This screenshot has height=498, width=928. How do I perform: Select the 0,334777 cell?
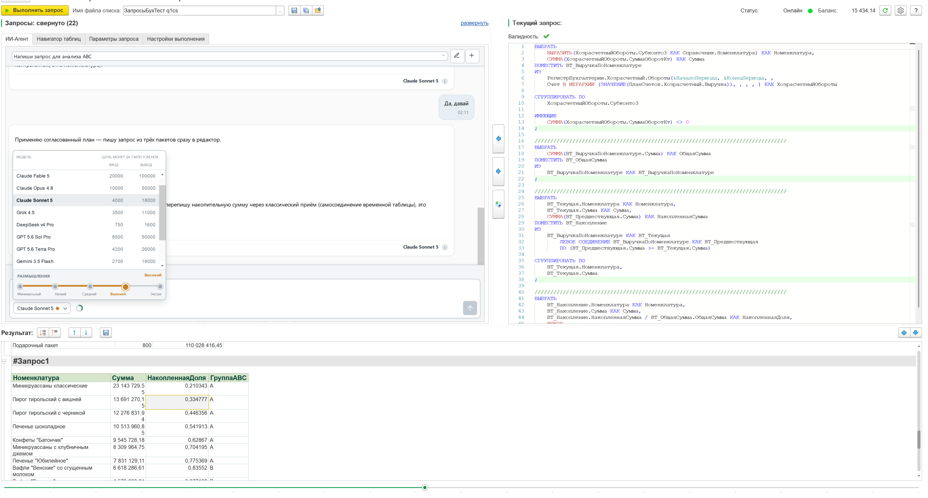[177, 402]
